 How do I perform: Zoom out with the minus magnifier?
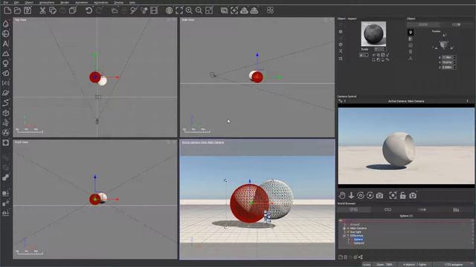(199, 10)
